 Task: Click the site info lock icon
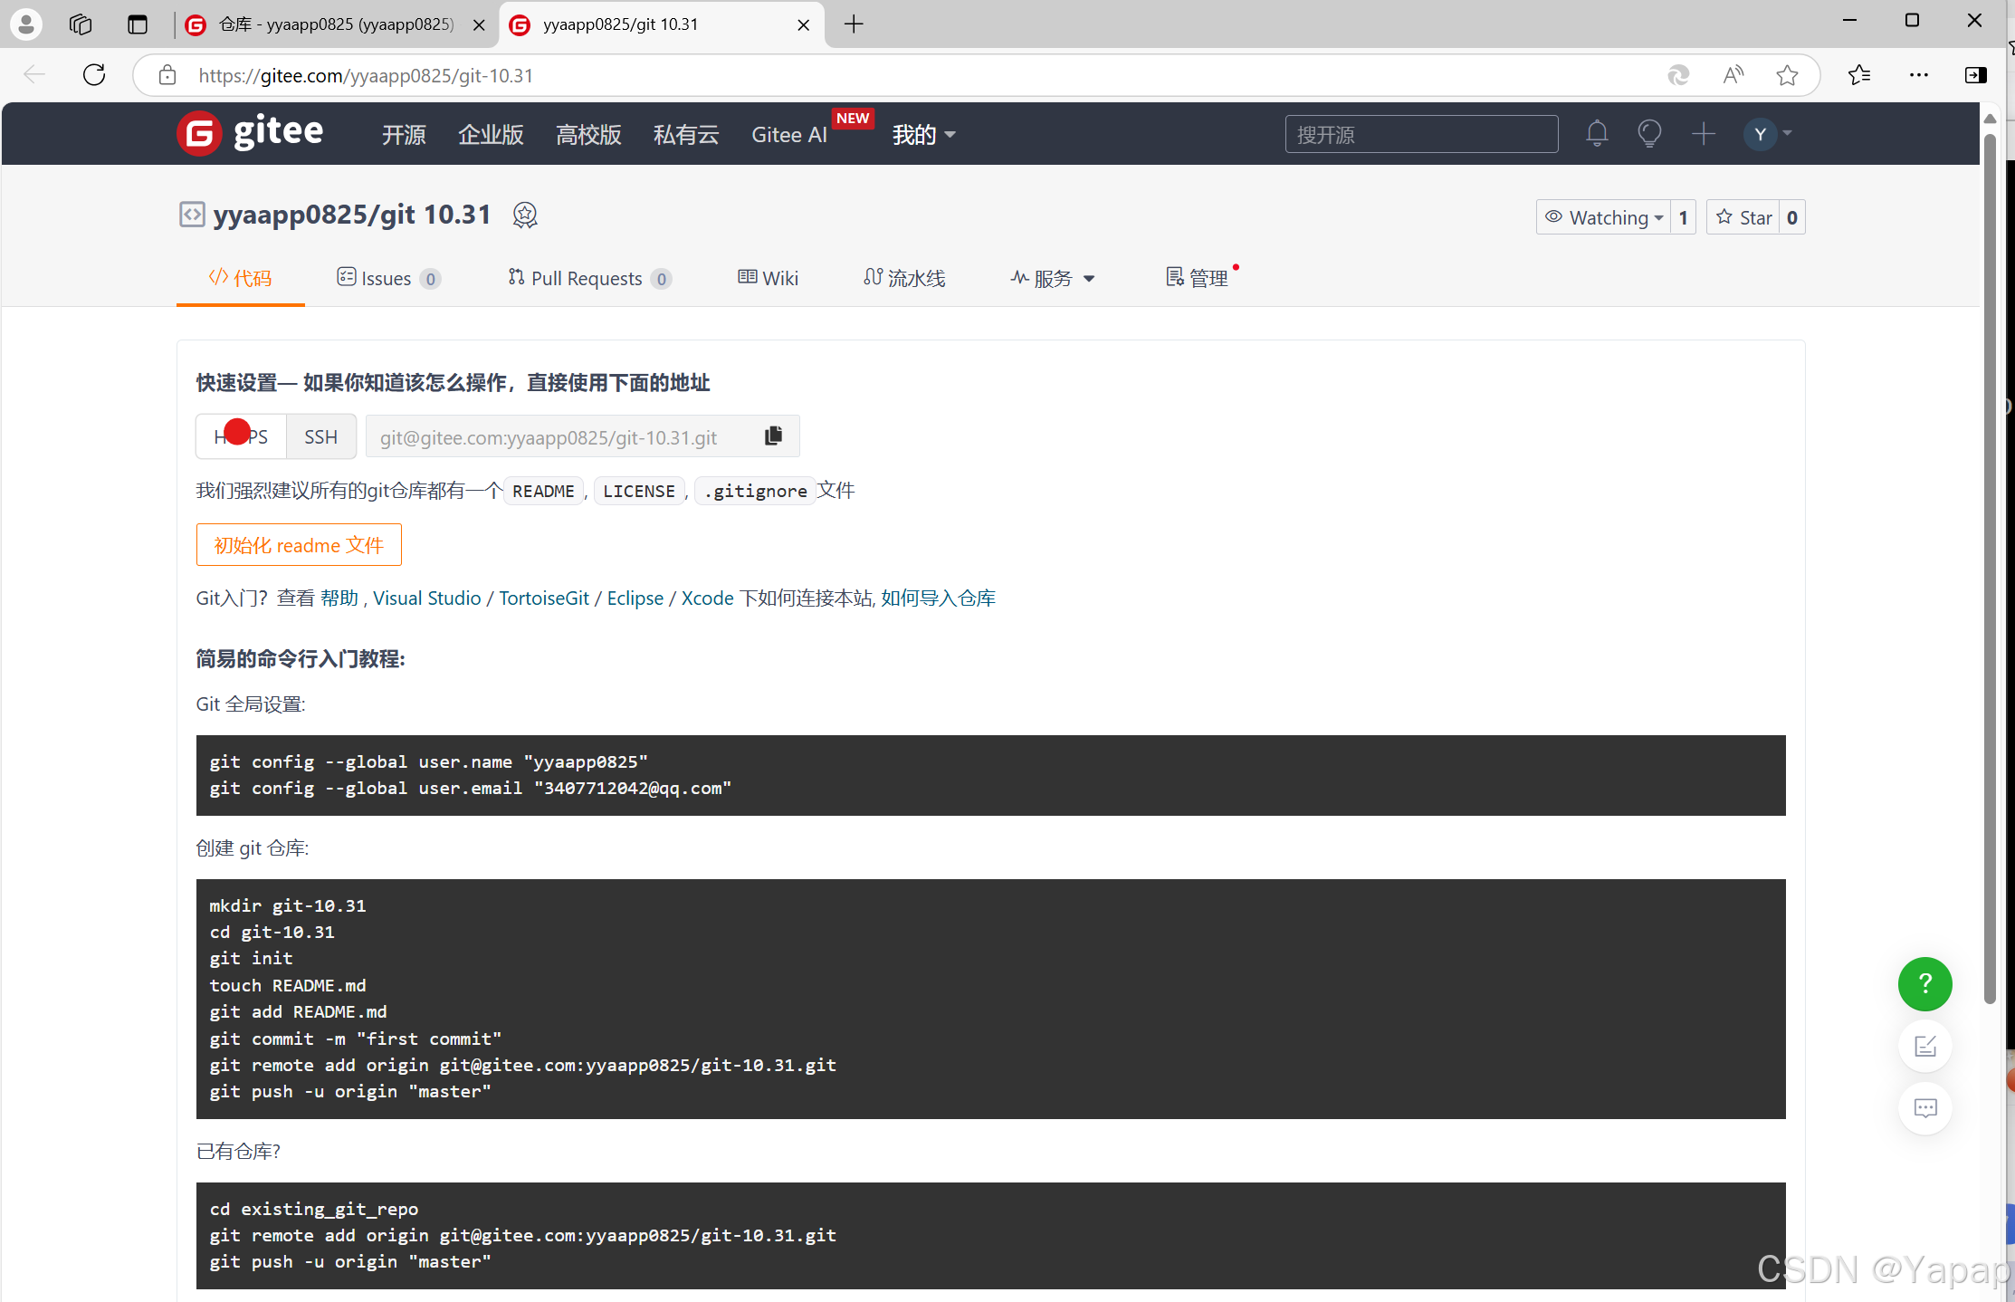[x=167, y=75]
